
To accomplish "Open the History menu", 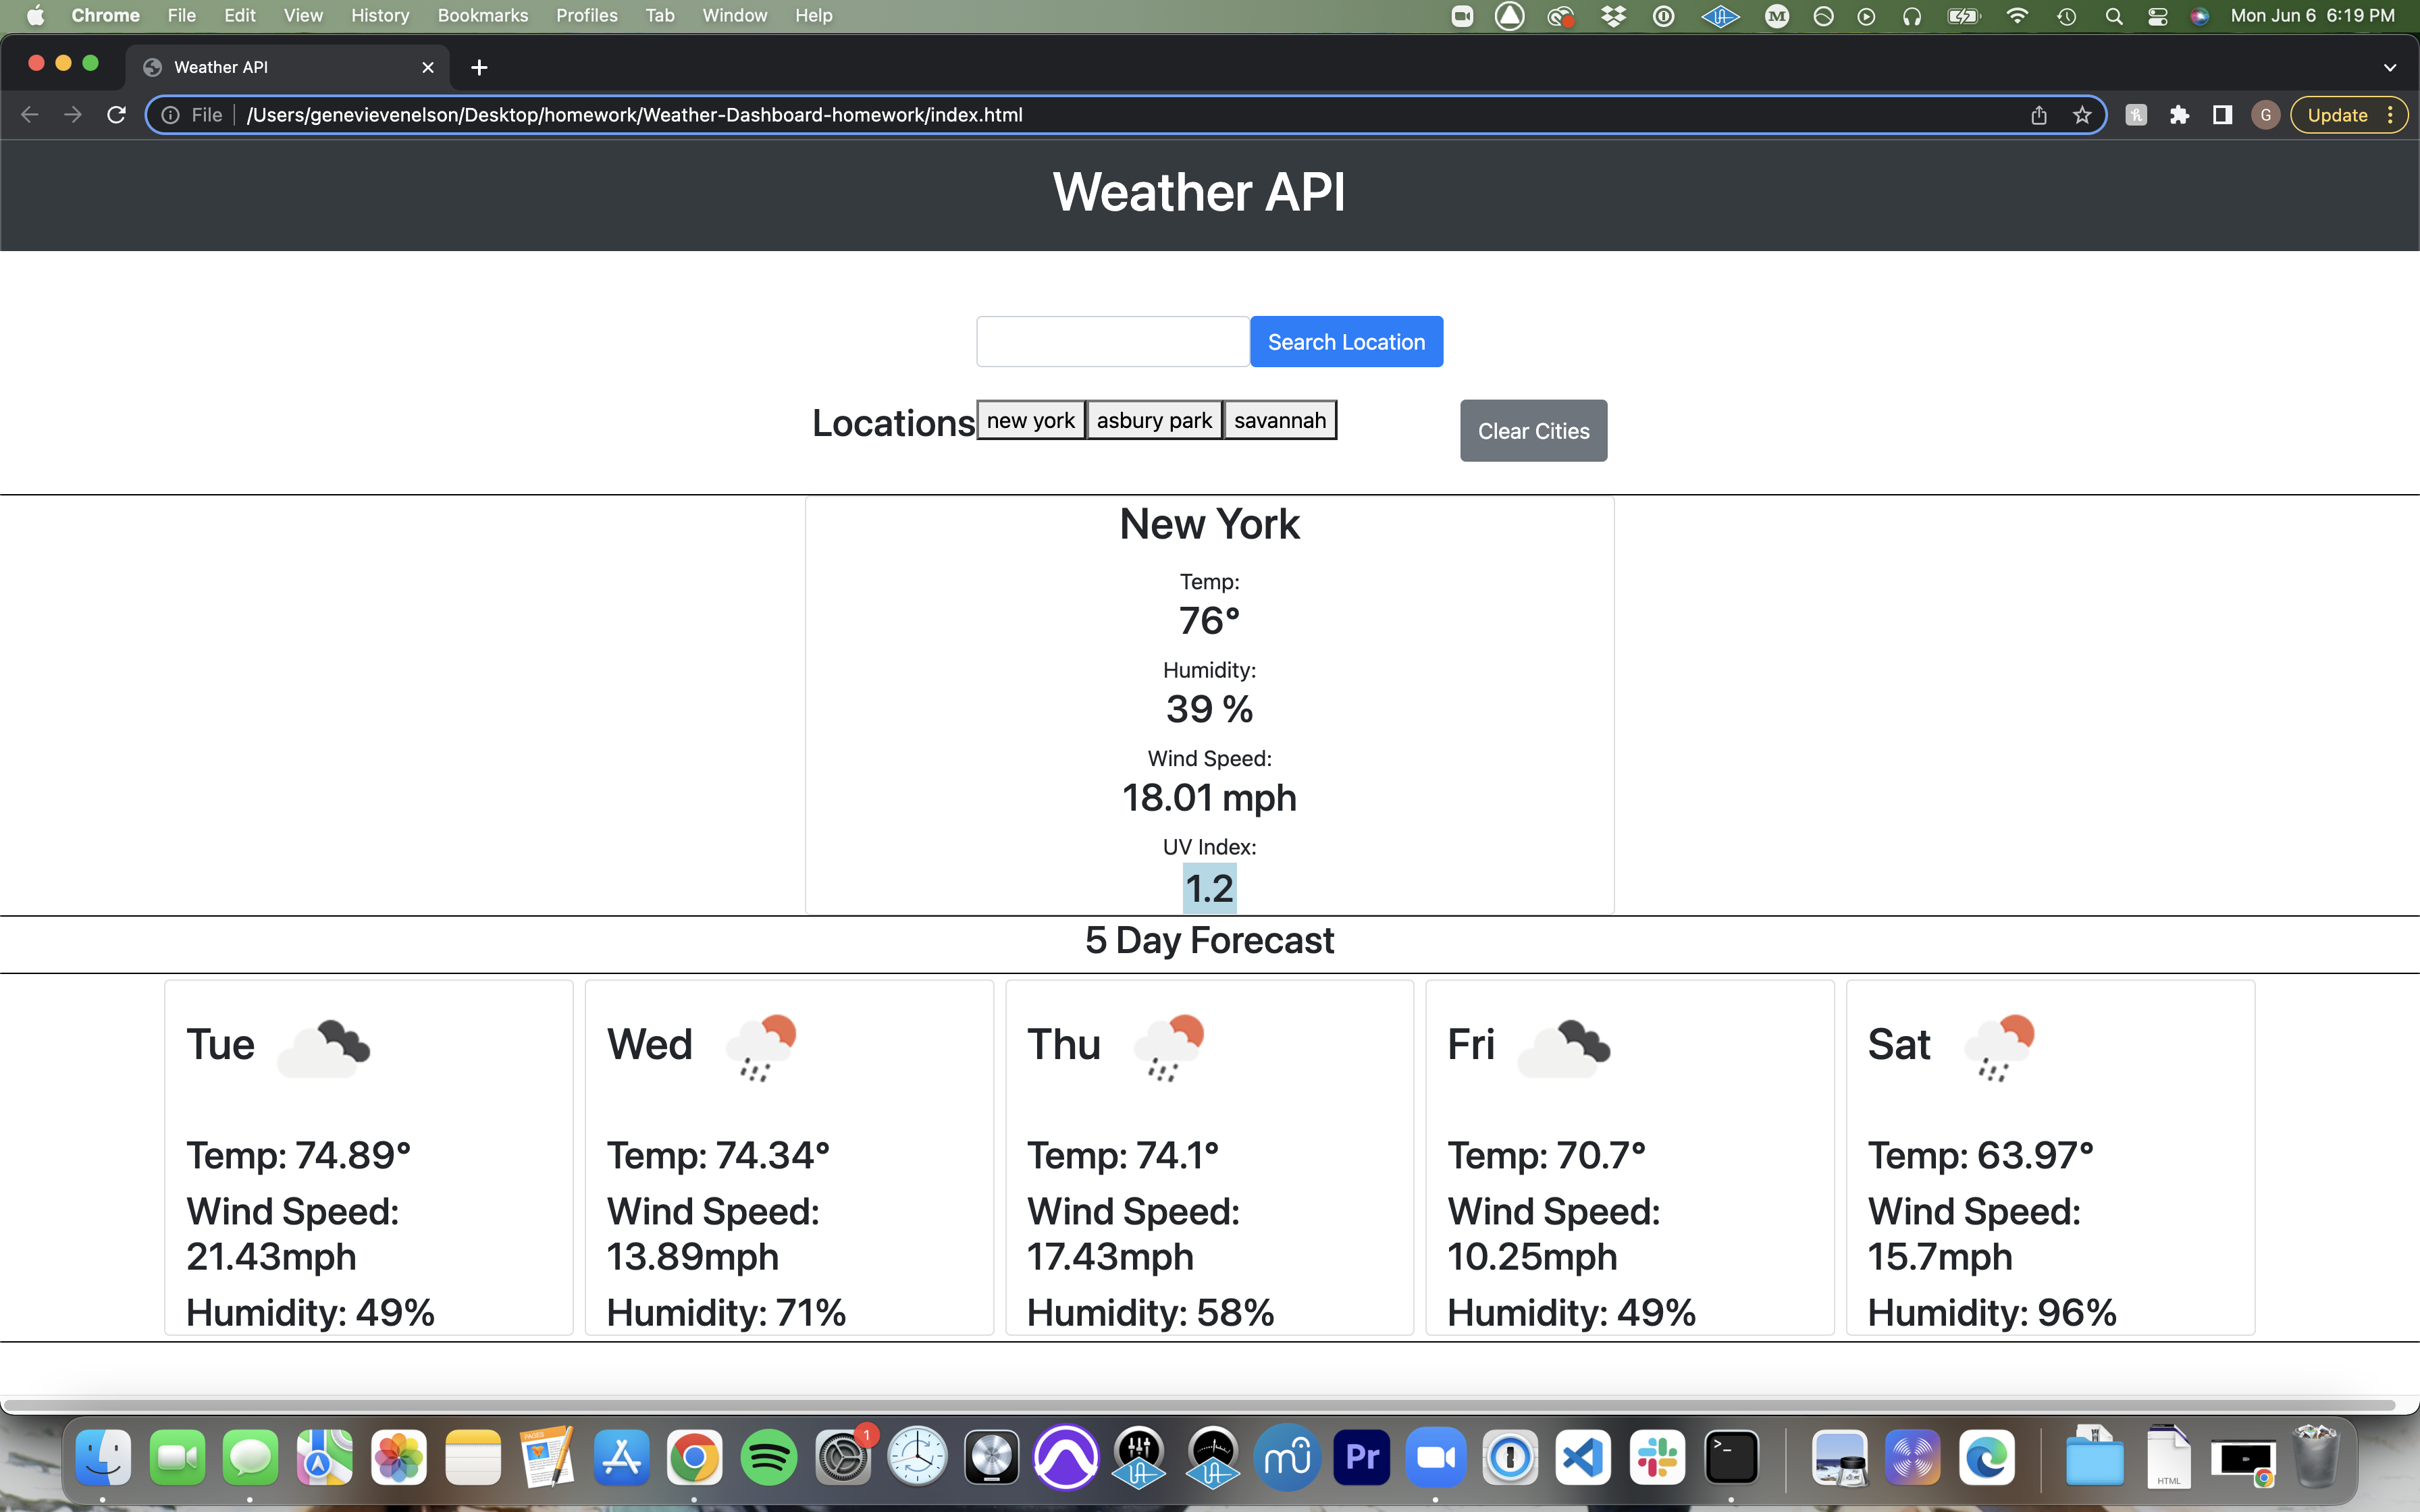I will click(380, 16).
